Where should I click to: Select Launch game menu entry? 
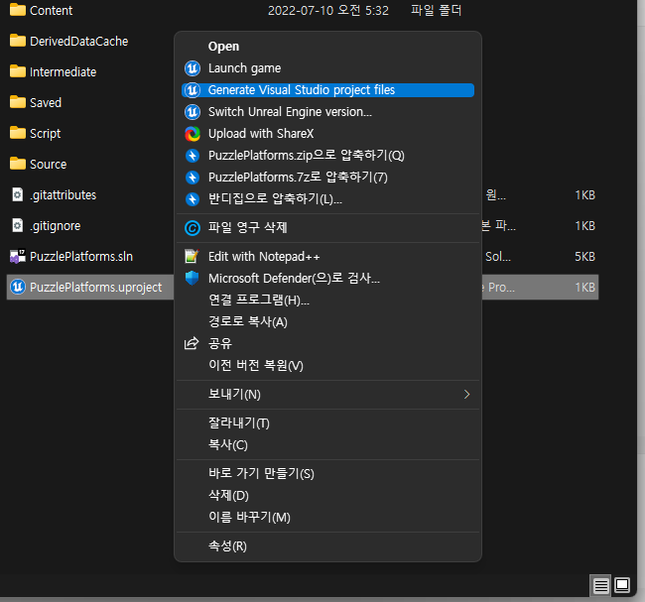(327, 68)
